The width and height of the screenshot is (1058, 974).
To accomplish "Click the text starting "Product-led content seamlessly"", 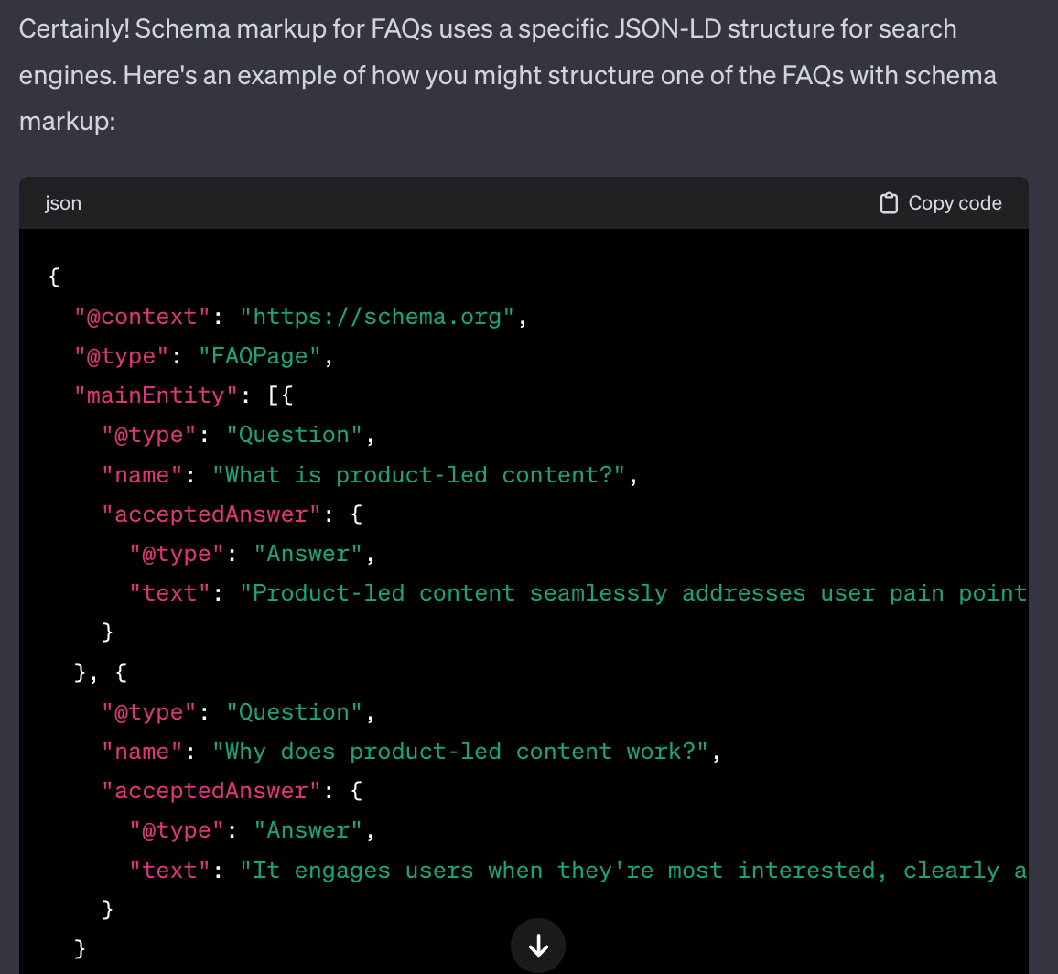I will (633, 593).
